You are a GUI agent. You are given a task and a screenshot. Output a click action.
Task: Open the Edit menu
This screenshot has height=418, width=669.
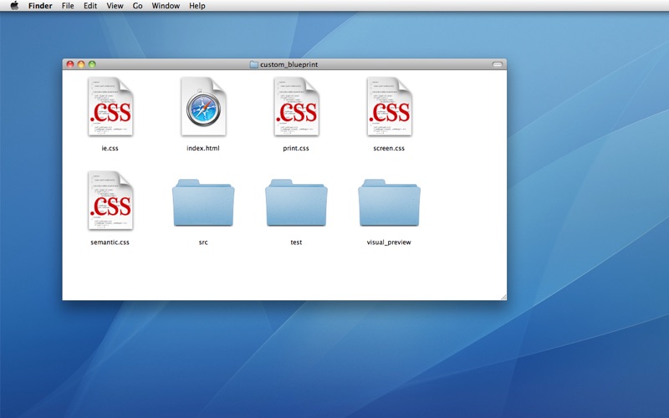[90, 6]
